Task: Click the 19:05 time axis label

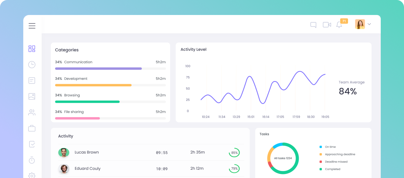Action: (x=325, y=117)
